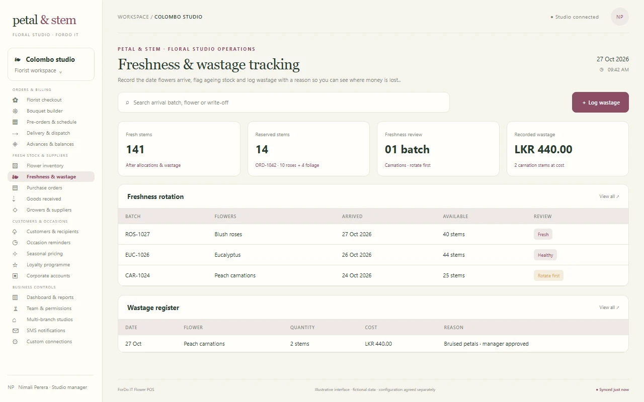The image size is (644, 402).
Task: Click the SMS notifications envelope icon
Action: (15, 331)
